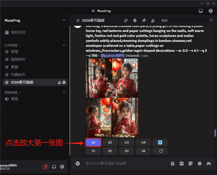Open the 海报制作 channel
217x175 pixels.
tap(35, 59)
